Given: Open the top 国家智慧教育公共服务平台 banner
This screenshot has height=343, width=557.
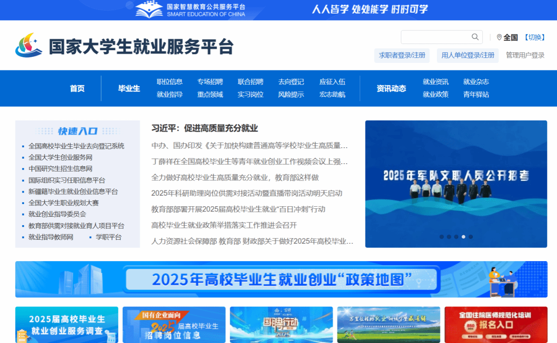Looking at the screenshot, I should point(278,10).
